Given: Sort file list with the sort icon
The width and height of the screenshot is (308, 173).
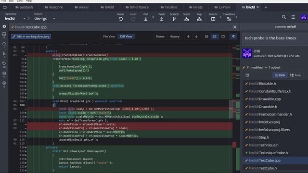Looking at the screenshot, I should (247, 75).
